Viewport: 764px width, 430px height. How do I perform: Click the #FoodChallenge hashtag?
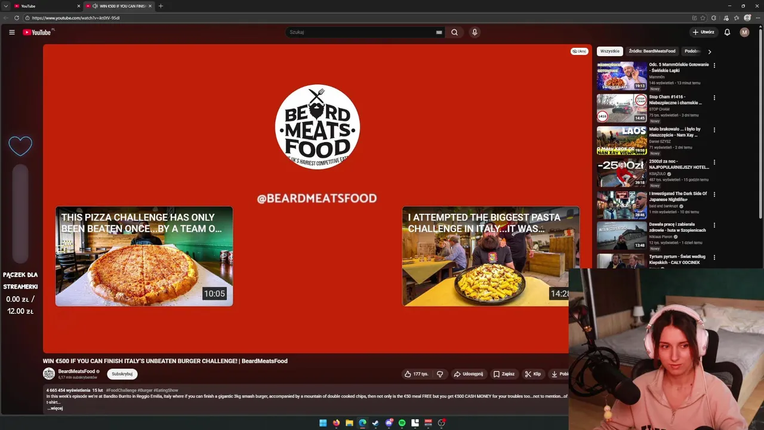[121, 390]
